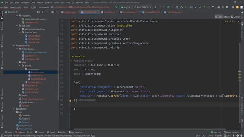Image resolution: width=244 pixels, height=137 pixels.
Task: Switch to the RoundedImage.kt editor tab
Action: 130,12
